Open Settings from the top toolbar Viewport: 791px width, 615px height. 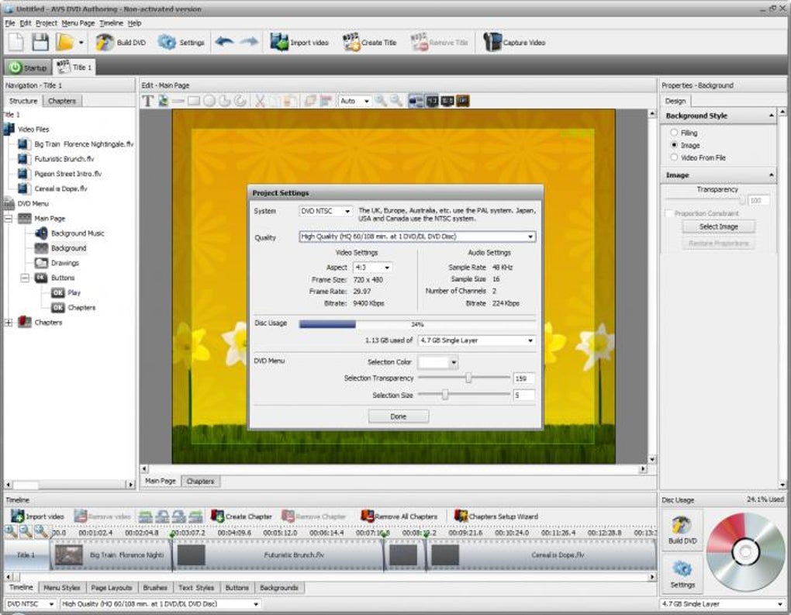181,43
